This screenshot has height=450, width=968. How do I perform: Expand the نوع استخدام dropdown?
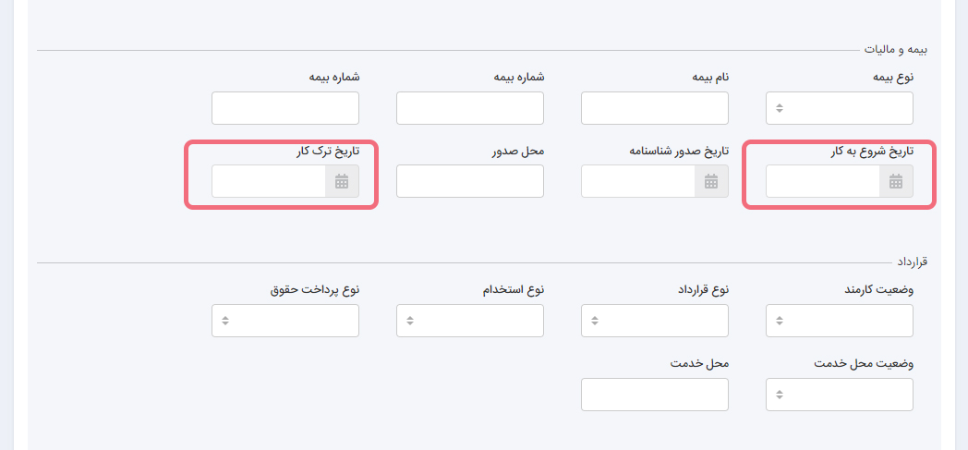[470, 321]
